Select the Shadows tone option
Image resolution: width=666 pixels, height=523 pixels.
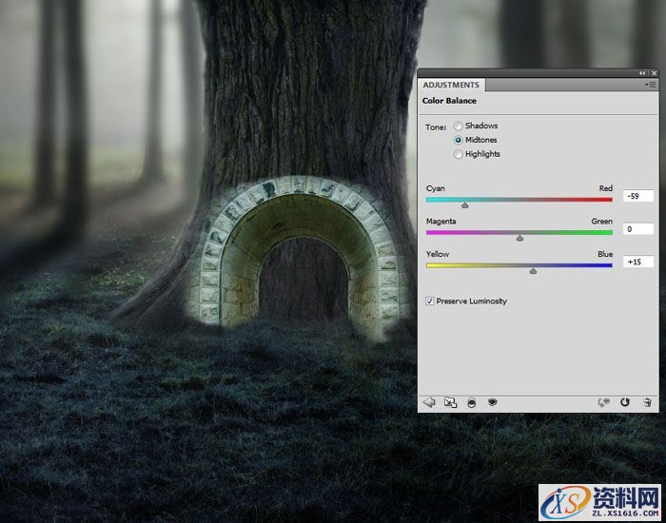pyautogui.click(x=459, y=126)
